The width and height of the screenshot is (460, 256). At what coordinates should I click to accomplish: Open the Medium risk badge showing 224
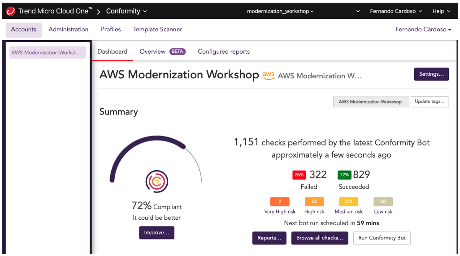[x=348, y=201]
